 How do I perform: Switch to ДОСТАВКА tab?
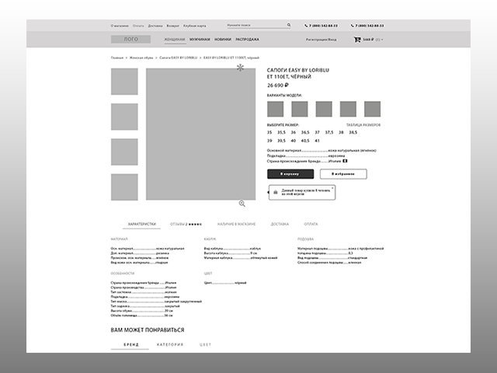point(280,225)
